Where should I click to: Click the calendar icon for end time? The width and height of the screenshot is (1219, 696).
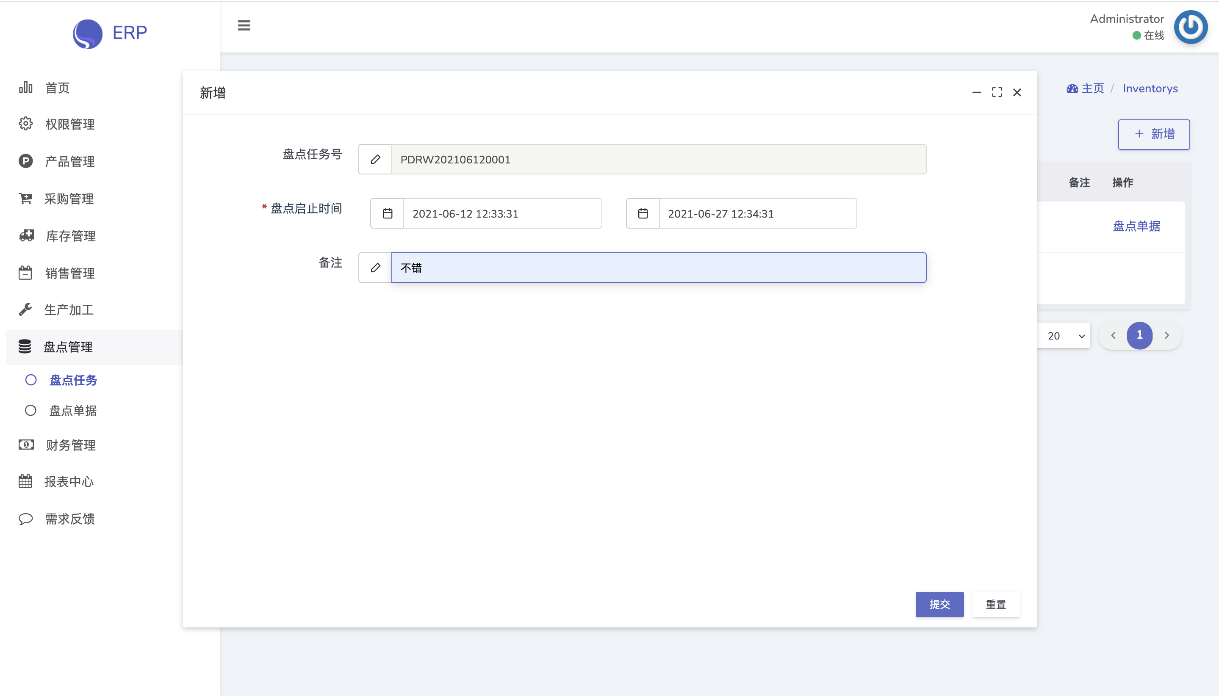[643, 213]
